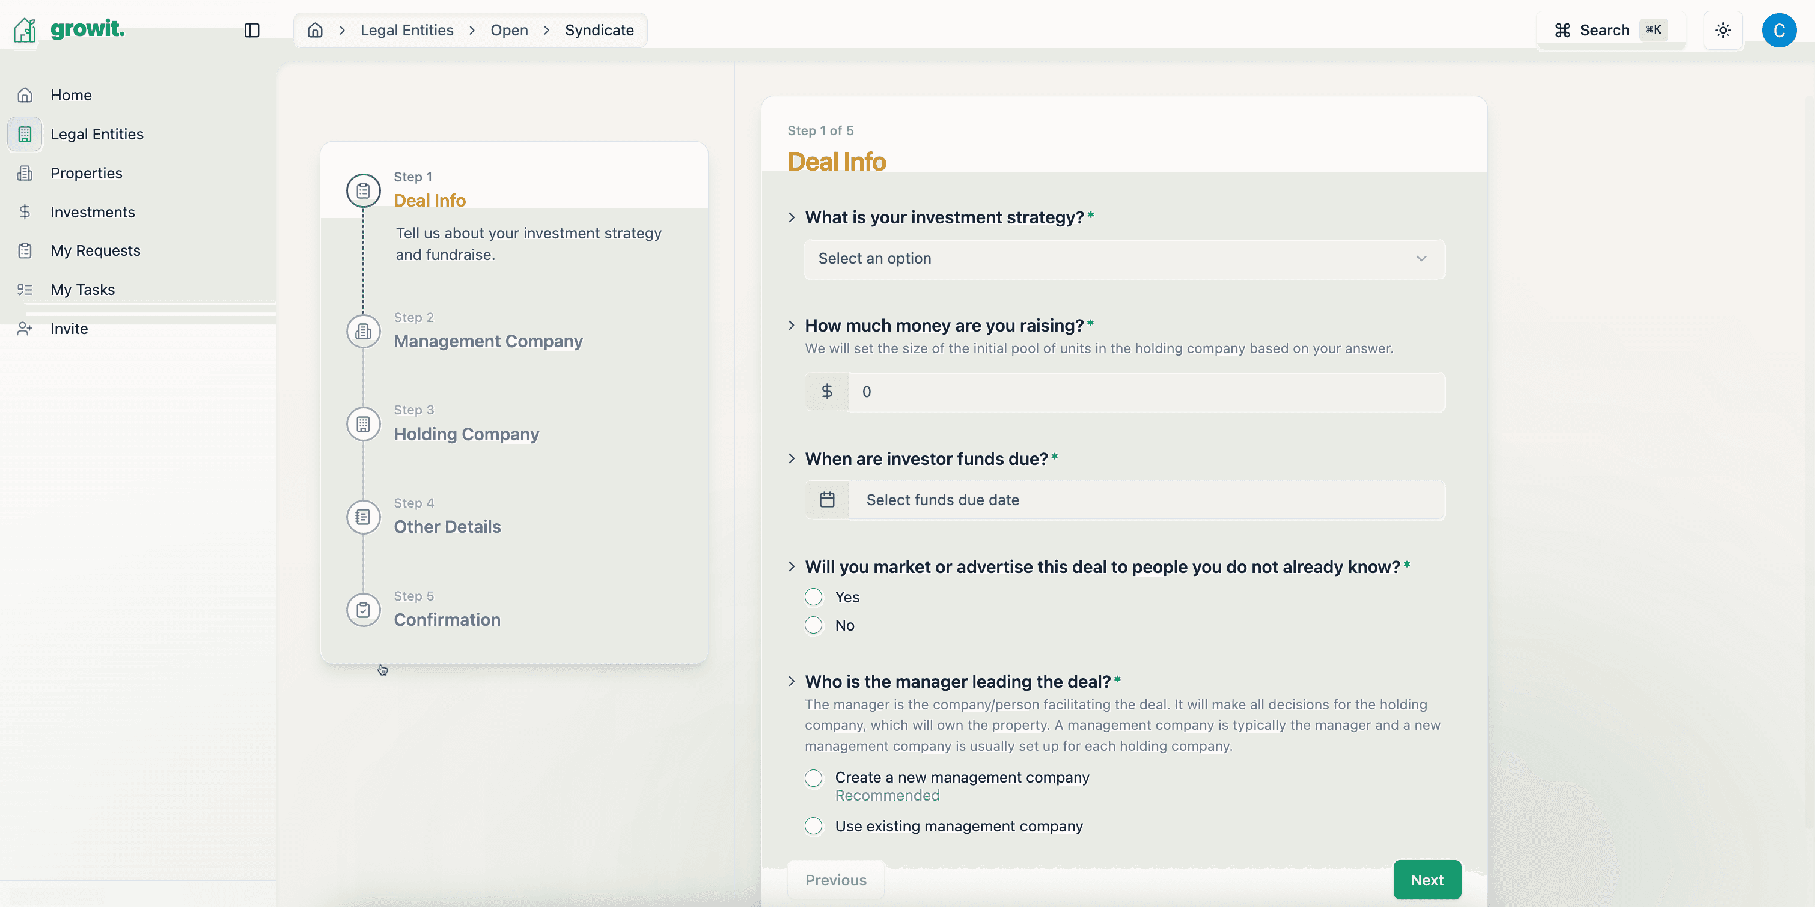
Task: Click the sidebar collapse panel icon
Action: pos(252,30)
